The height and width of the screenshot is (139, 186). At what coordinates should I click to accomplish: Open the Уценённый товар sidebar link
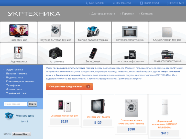pos(17,93)
